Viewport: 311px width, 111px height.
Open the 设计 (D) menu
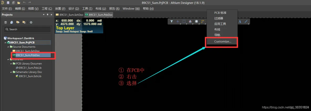pyautogui.click(x=74, y=9)
